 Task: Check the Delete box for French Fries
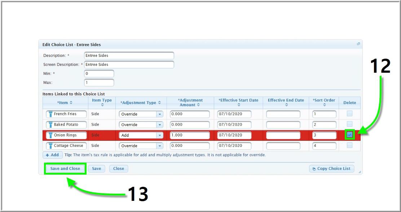pos(349,114)
